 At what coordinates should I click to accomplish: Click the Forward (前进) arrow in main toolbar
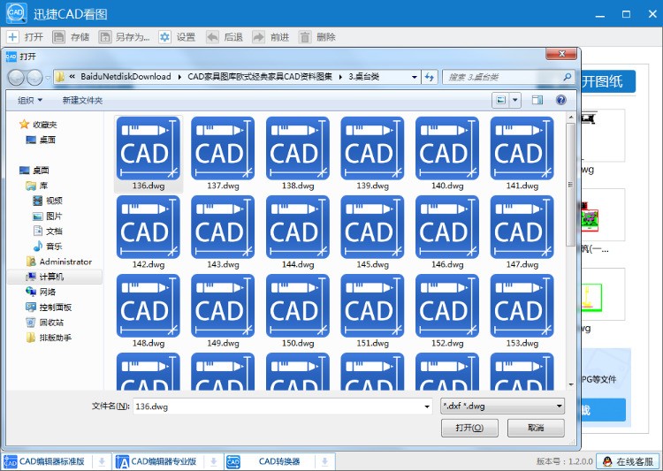258,37
